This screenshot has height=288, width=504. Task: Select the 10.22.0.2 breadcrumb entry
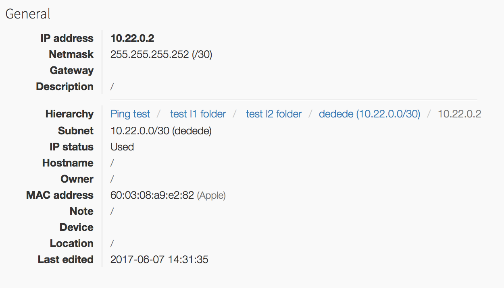tap(459, 114)
